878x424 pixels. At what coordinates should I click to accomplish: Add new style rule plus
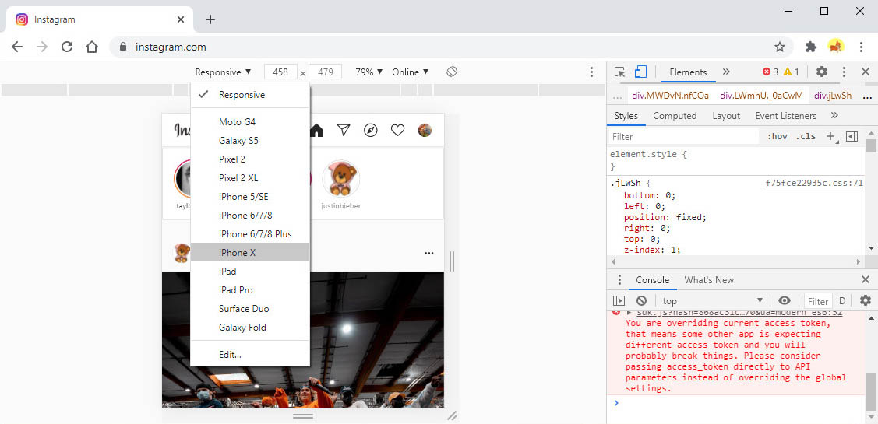(x=831, y=136)
